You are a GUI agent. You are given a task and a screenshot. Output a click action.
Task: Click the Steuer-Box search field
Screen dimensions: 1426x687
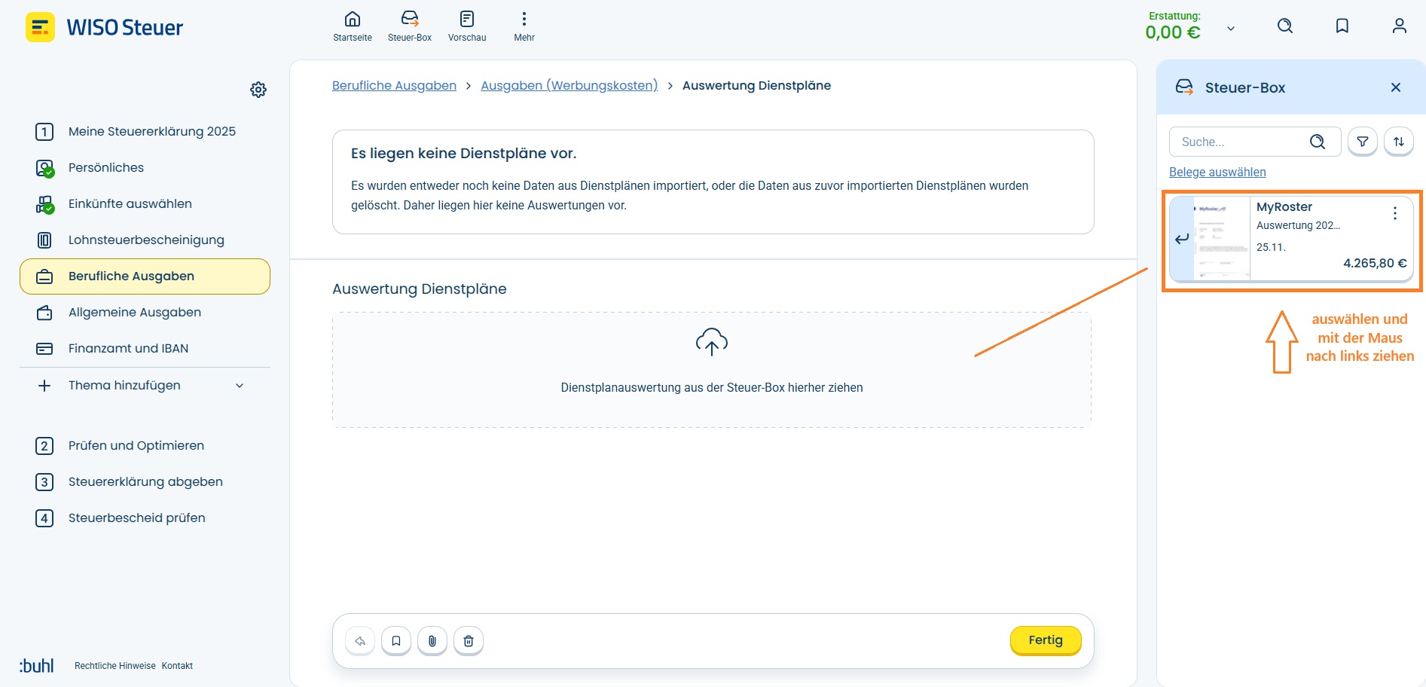[x=1255, y=142]
